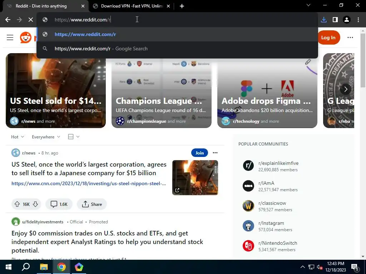This screenshot has width=366, height=274.
Task: Toggle the side panel icon
Action: pos(335,20)
